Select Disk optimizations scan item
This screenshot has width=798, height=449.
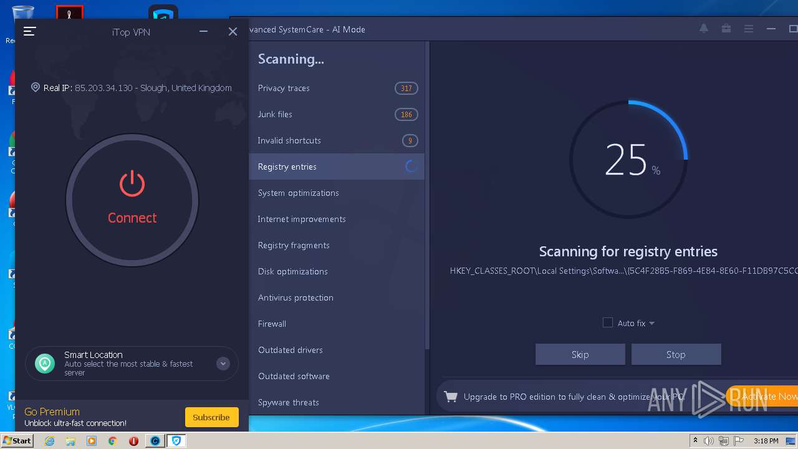pyautogui.click(x=337, y=271)
